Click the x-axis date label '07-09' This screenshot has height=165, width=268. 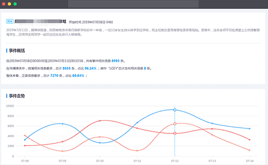coord(63,161)
